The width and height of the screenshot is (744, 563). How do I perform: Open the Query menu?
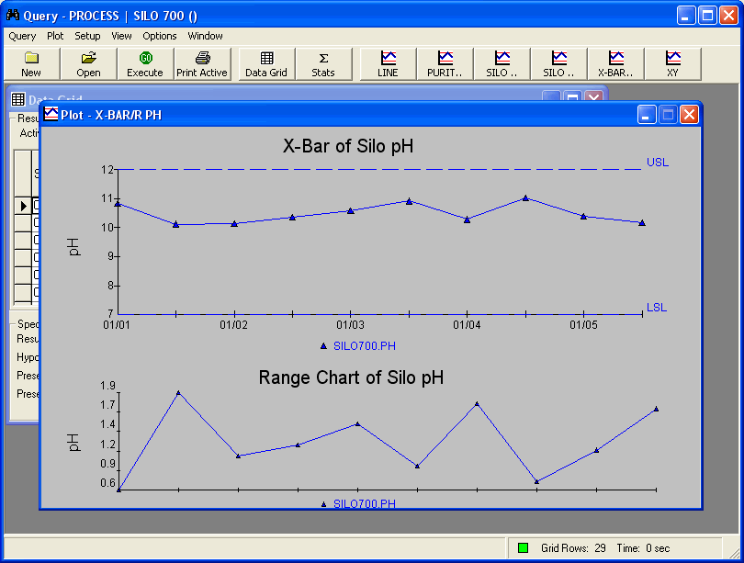point(22,36)
